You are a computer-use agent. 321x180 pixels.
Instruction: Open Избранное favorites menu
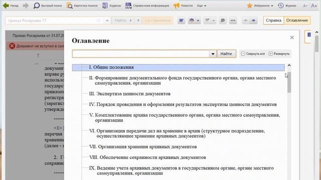click(260, 5)
